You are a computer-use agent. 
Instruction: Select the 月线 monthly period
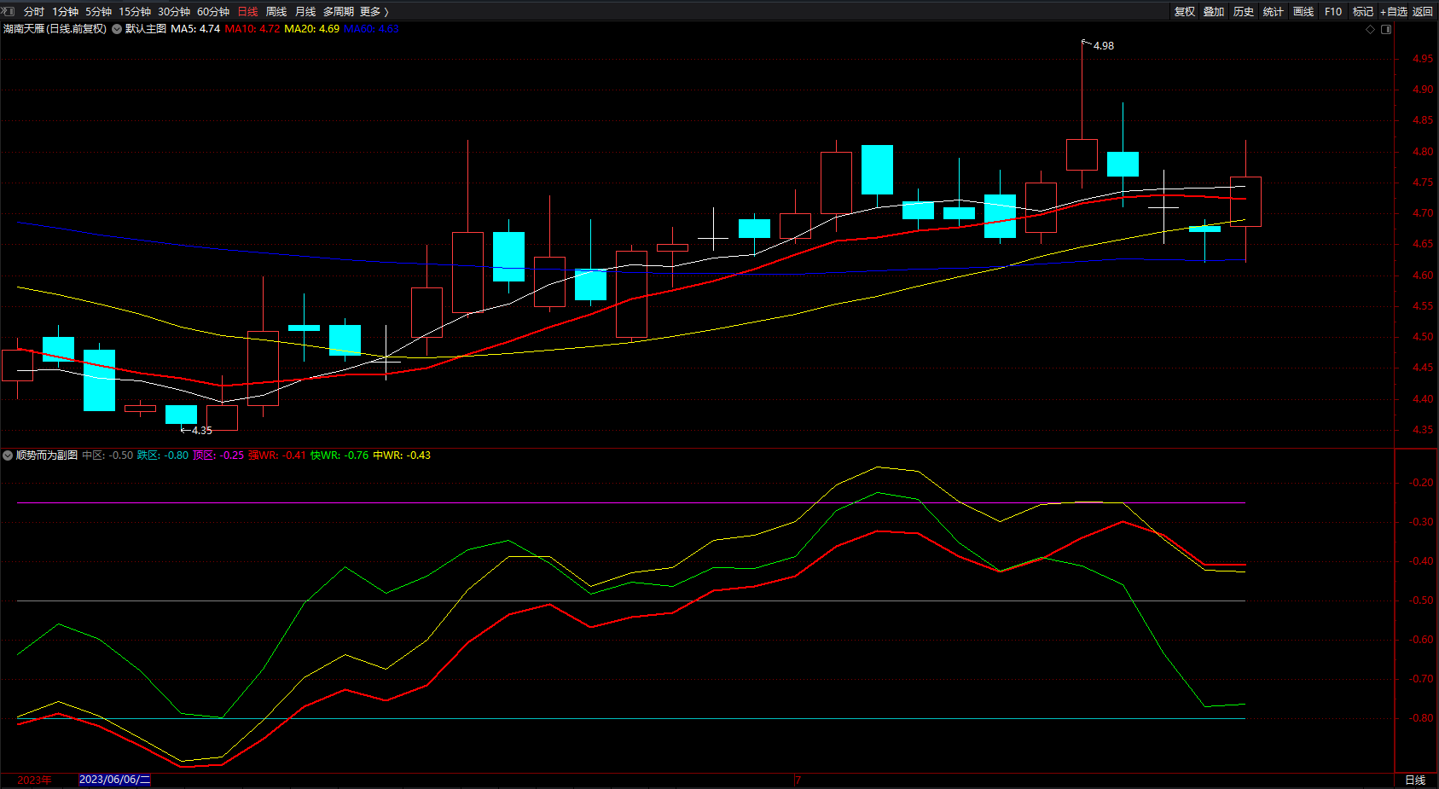tap(305, 11)
